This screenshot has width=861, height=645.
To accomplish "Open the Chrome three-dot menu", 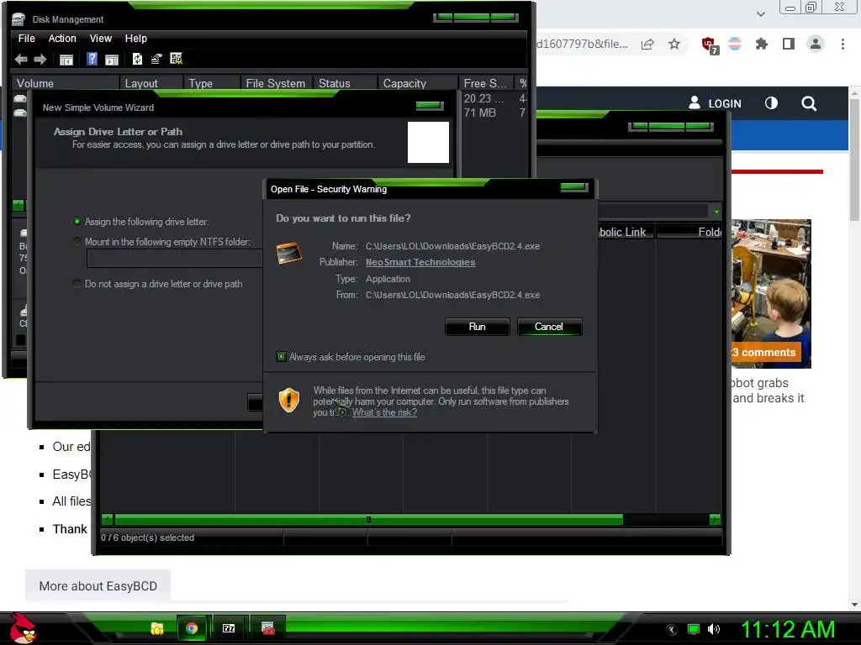I will click(843, 44).
